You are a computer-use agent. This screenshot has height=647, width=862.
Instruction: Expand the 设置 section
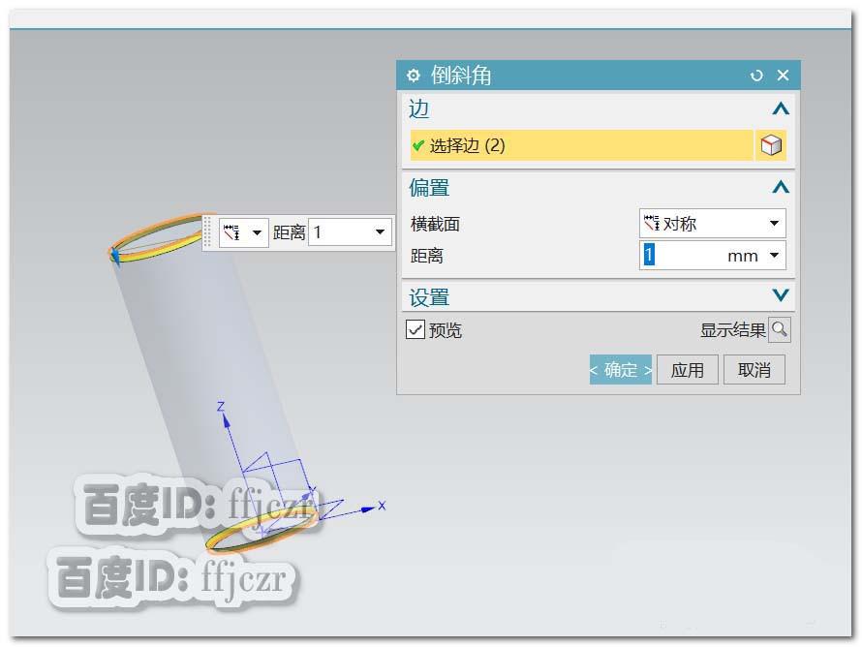pyautogui.click(x=781, y=296)
